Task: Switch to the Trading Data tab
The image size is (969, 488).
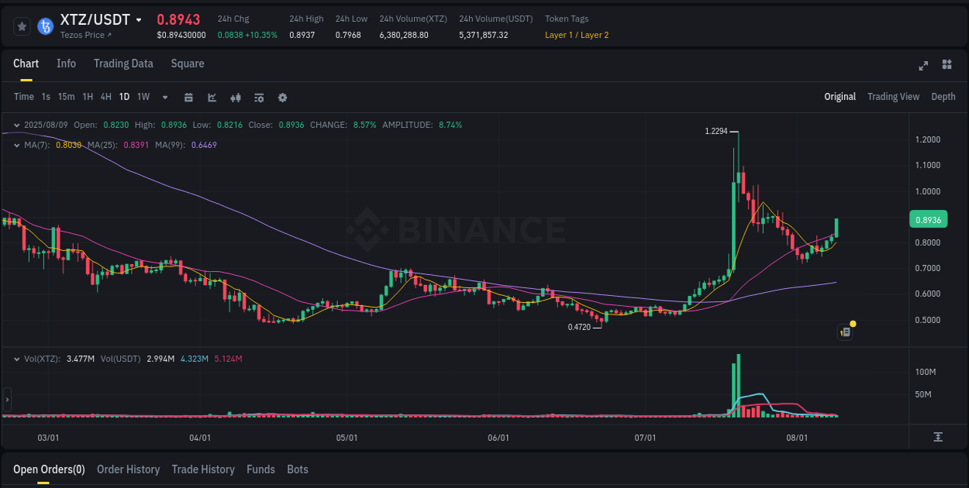Action: click(123, 64)
